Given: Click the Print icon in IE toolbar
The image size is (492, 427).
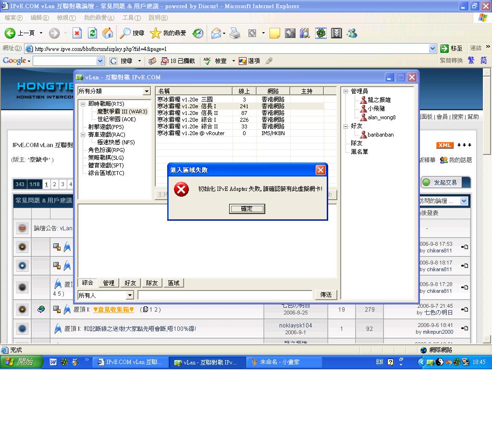Looking at the screenshot, I should coord(234,33).
